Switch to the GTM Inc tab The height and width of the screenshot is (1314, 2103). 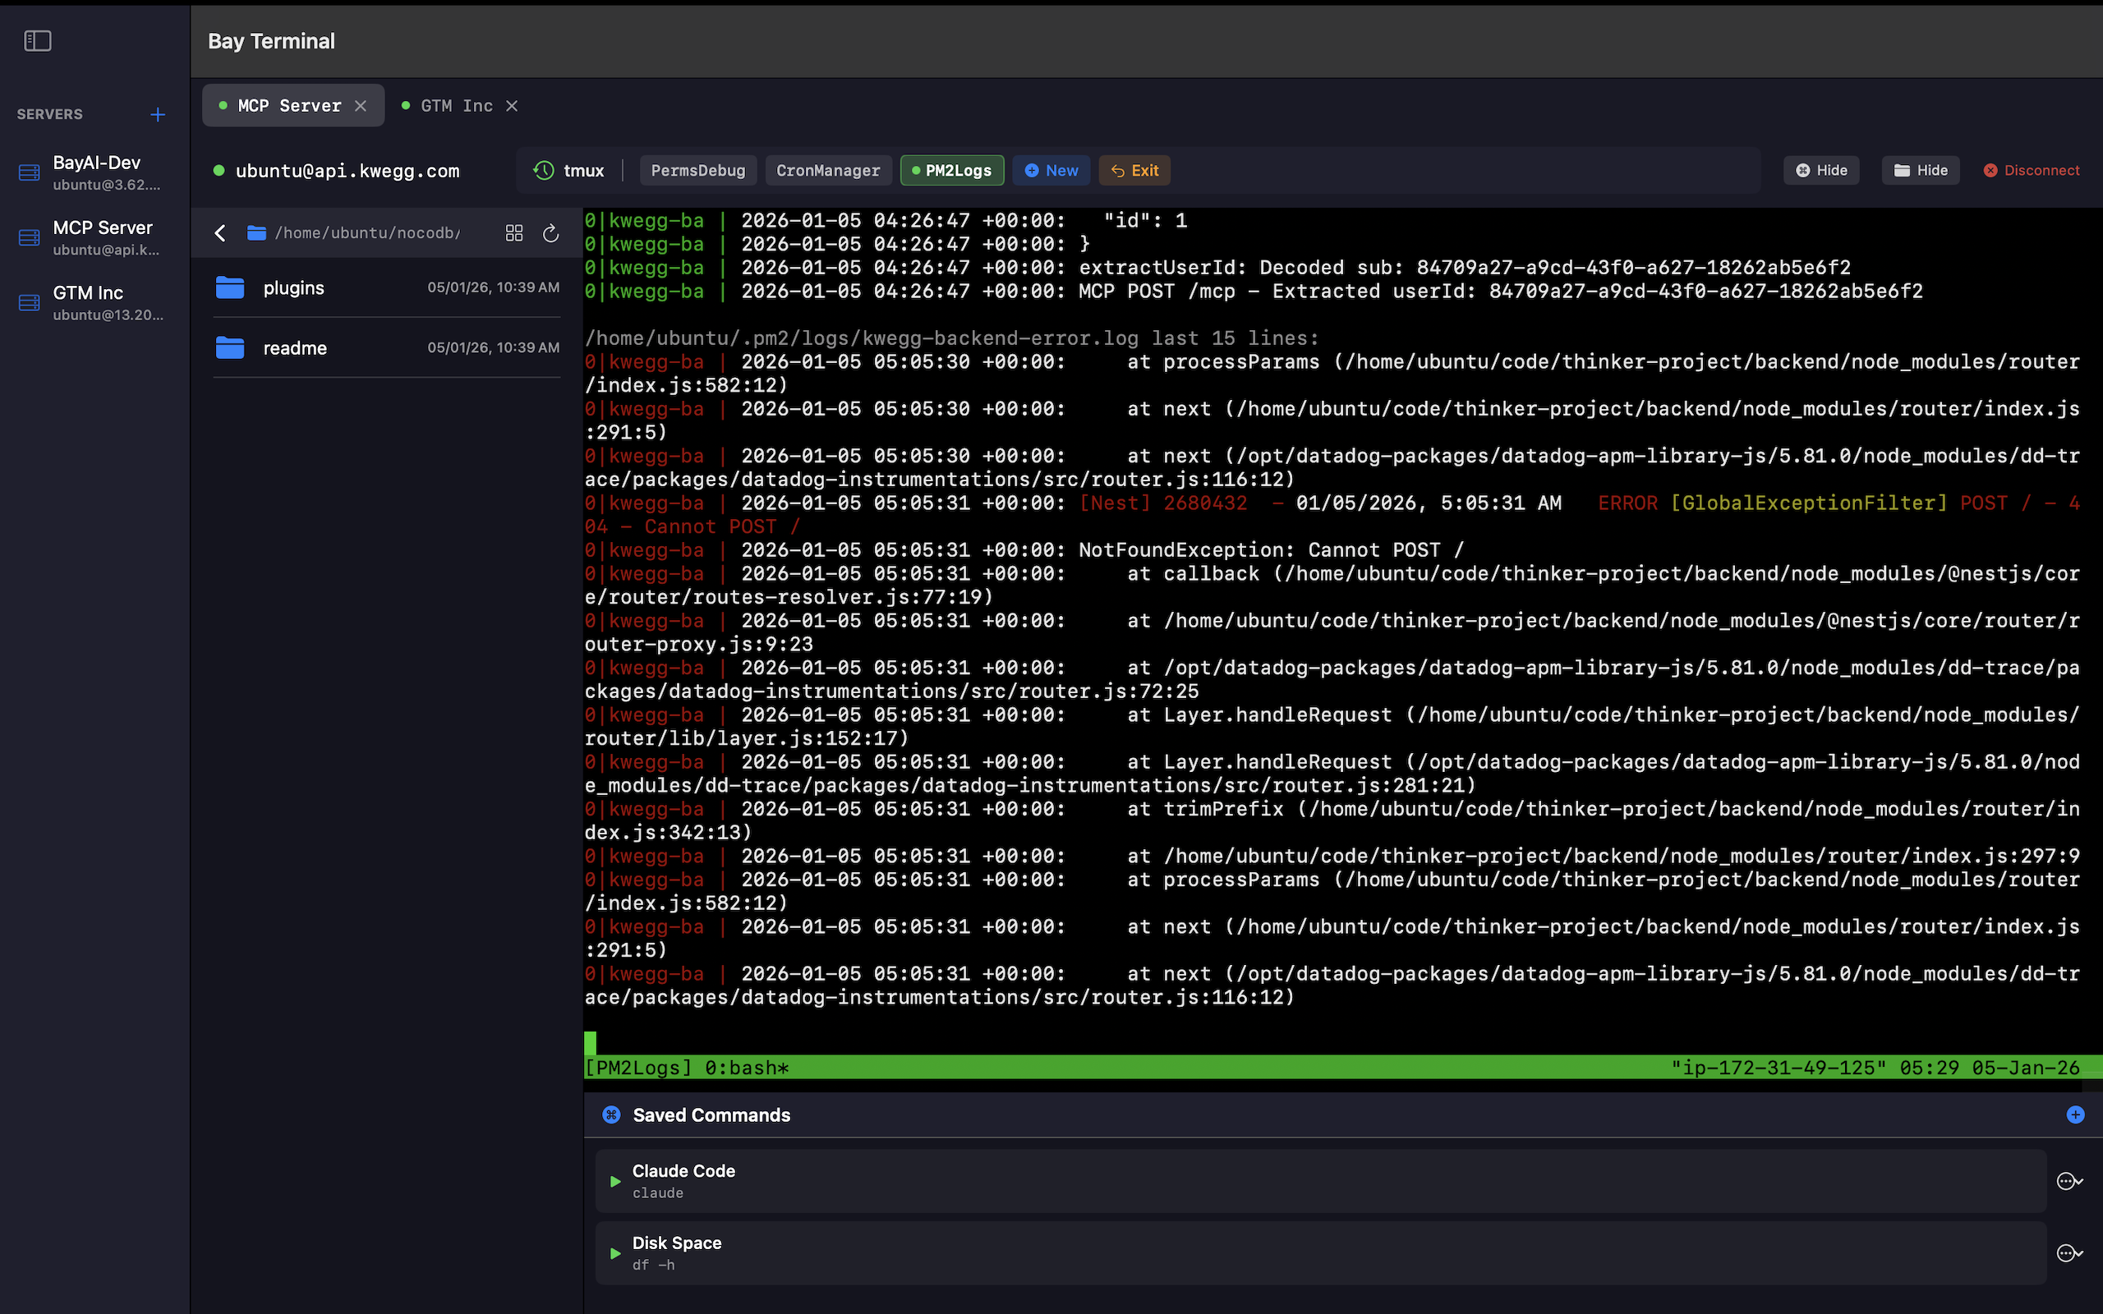coord(455,105)
